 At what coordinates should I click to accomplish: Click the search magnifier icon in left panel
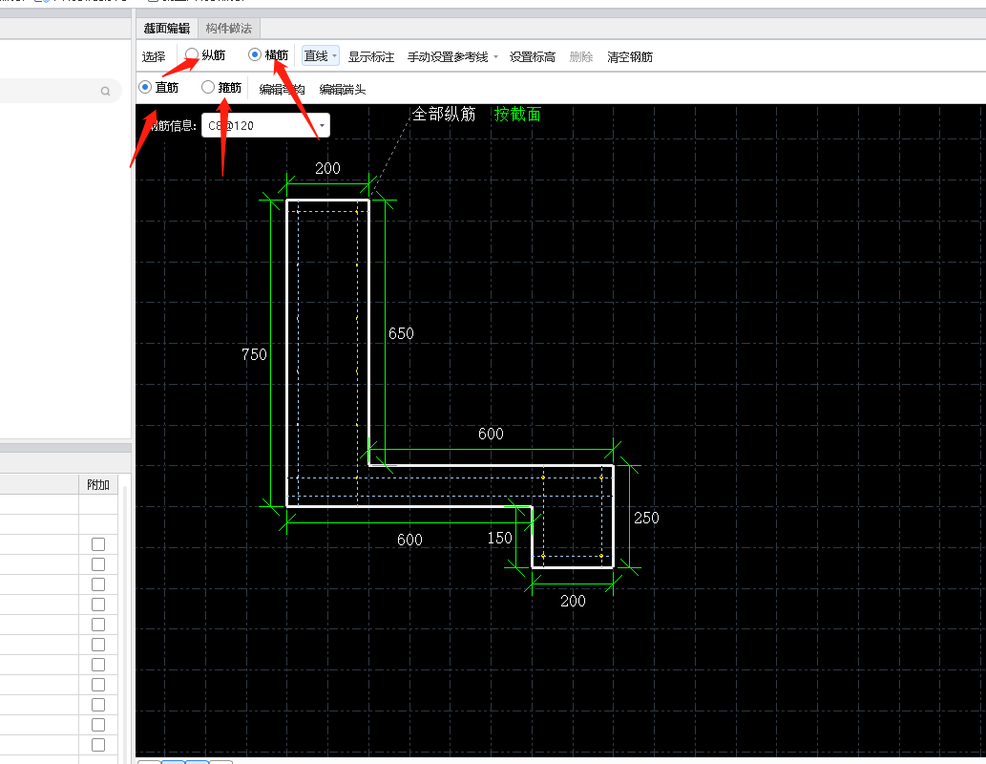click(x=106, y=92)
